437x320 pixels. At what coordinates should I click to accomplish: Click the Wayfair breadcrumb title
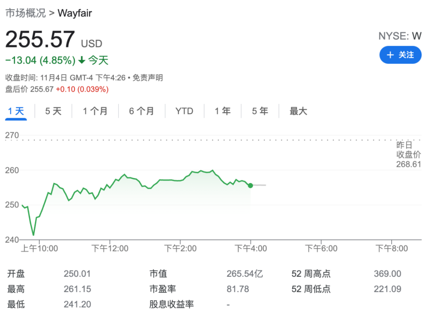click(x=75, y=13)
